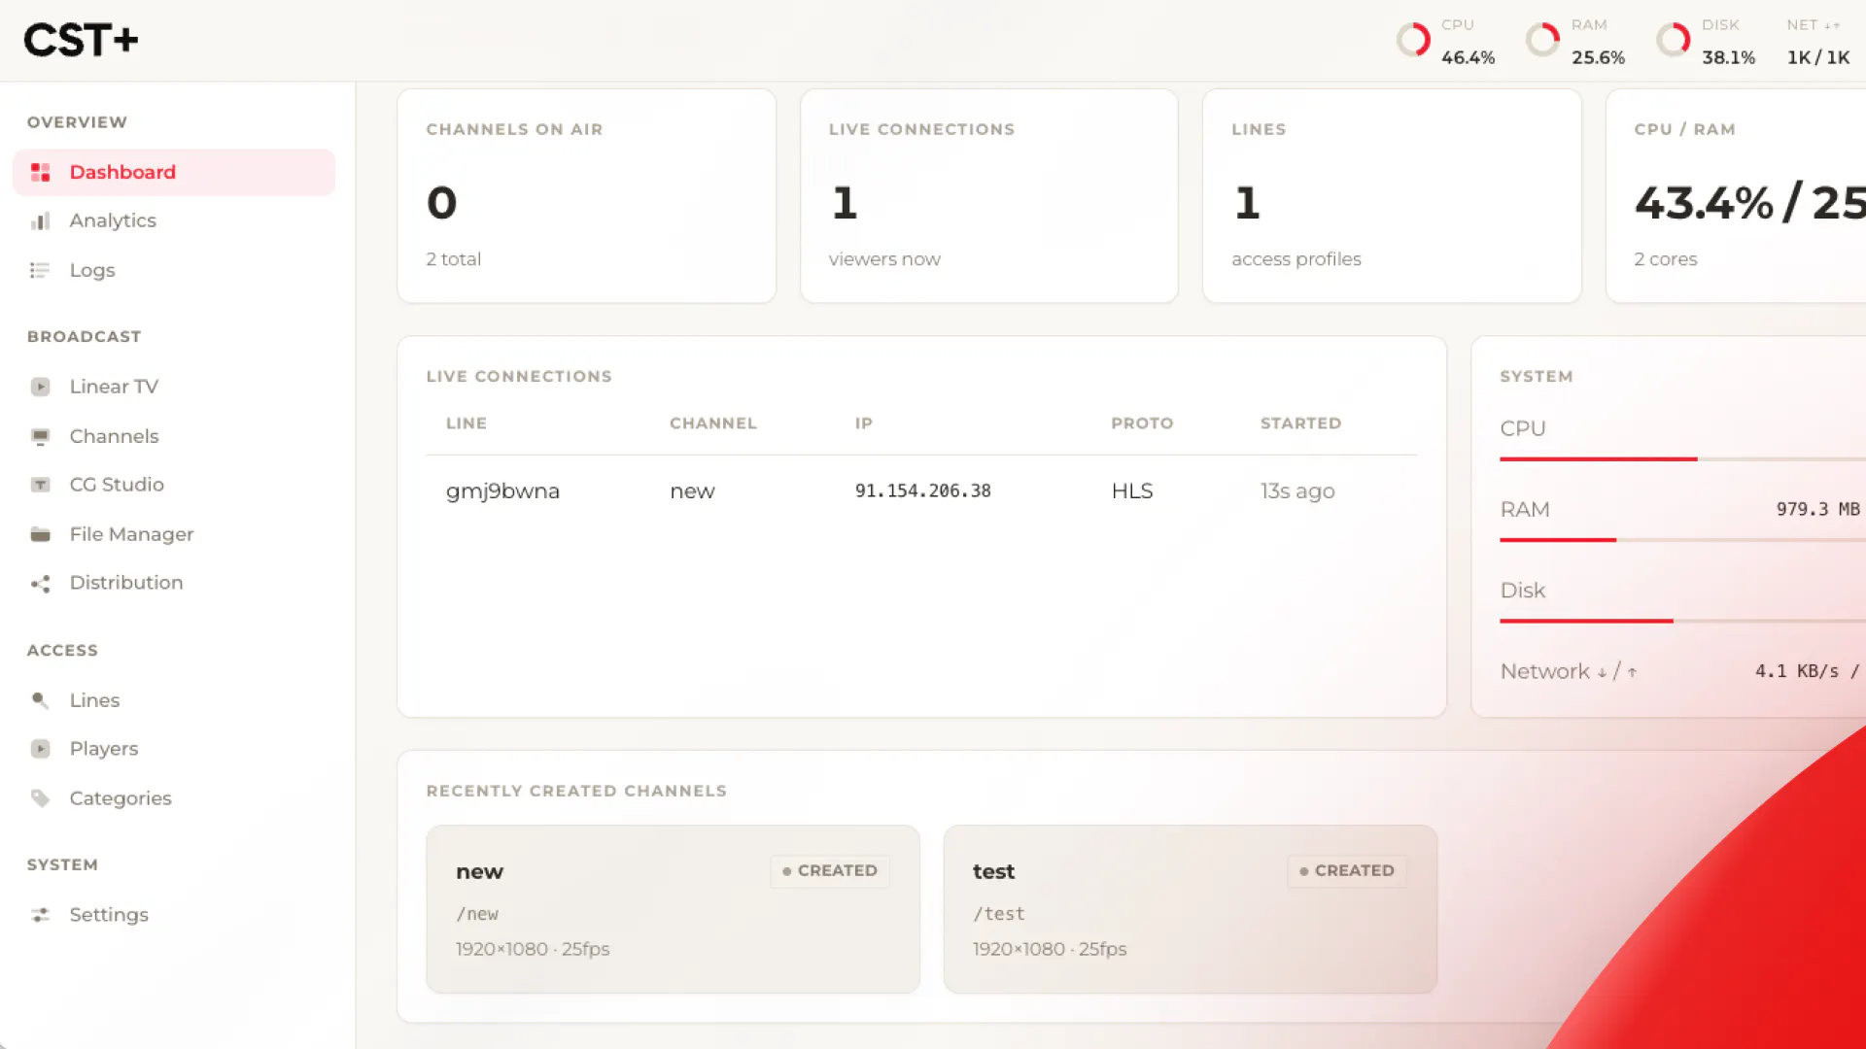The height and width of the screenshot is (1049, 1866).
Task: Click the System Disk progress bar
Action: [x=1682, y=620]
